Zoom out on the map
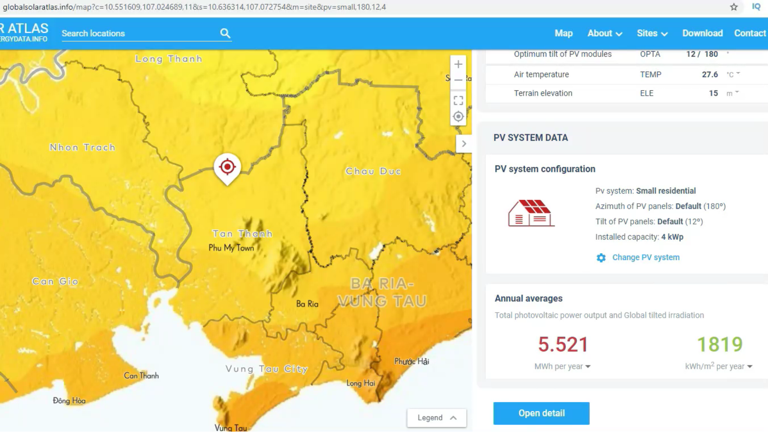Image resolution: width=768 pixels, height=432 pixels. pyautogui.click(x=458, y=80)
